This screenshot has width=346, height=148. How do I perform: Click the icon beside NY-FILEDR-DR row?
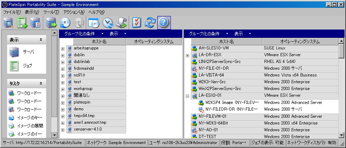click(201, 109)
